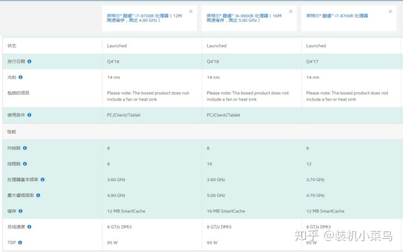
Task: Remove i9-9900K from comparison
Action: tap(290, 11)
